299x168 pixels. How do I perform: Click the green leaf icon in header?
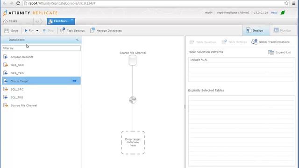pyautogui.click(x=283, y=13)
